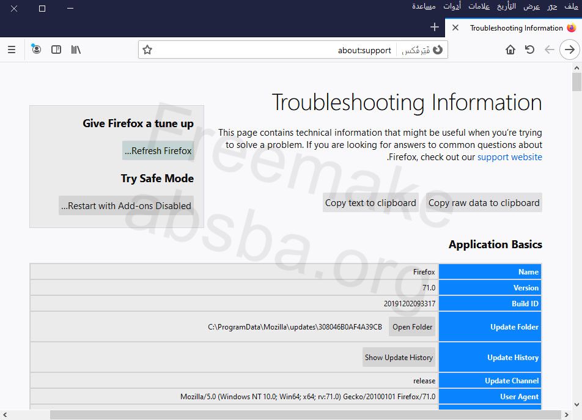This screenshot has width=582, height=420.
Task: Click the vertical scrollbar thumb
Action: 576,82
